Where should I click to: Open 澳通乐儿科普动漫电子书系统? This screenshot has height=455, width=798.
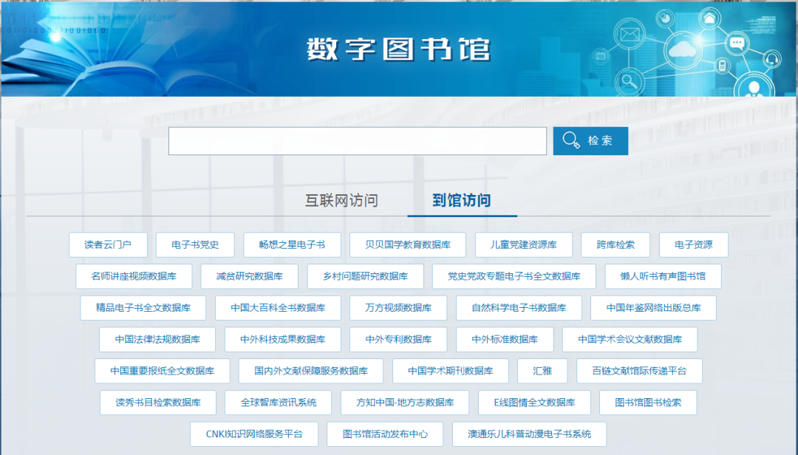529,434
